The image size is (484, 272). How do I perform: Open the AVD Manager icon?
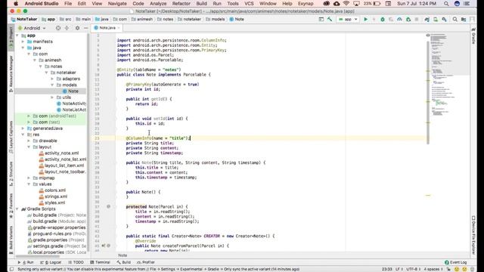point(436,19)
